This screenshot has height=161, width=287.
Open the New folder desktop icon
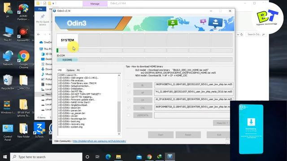click(23, 131)
